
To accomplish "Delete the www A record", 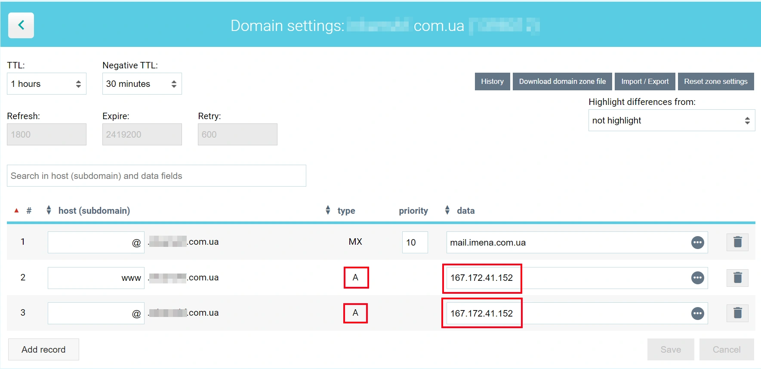I will [x=737, y=278].
